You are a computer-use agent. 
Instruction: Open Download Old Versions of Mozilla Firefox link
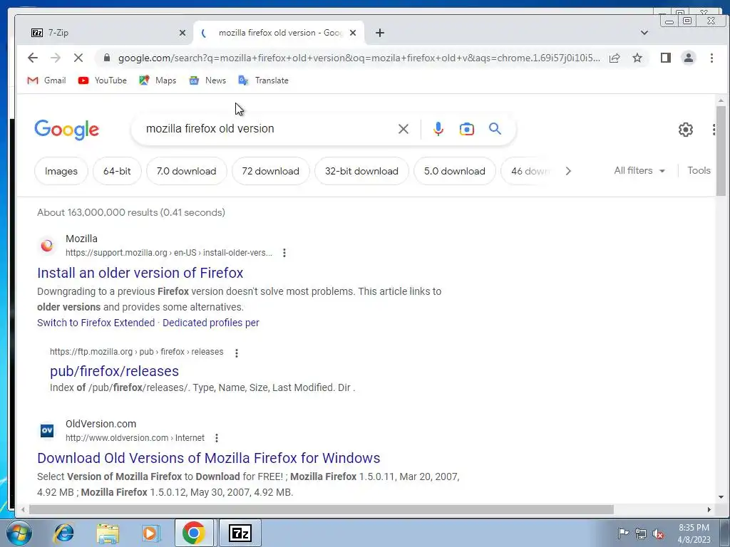[x=209, y=458]
